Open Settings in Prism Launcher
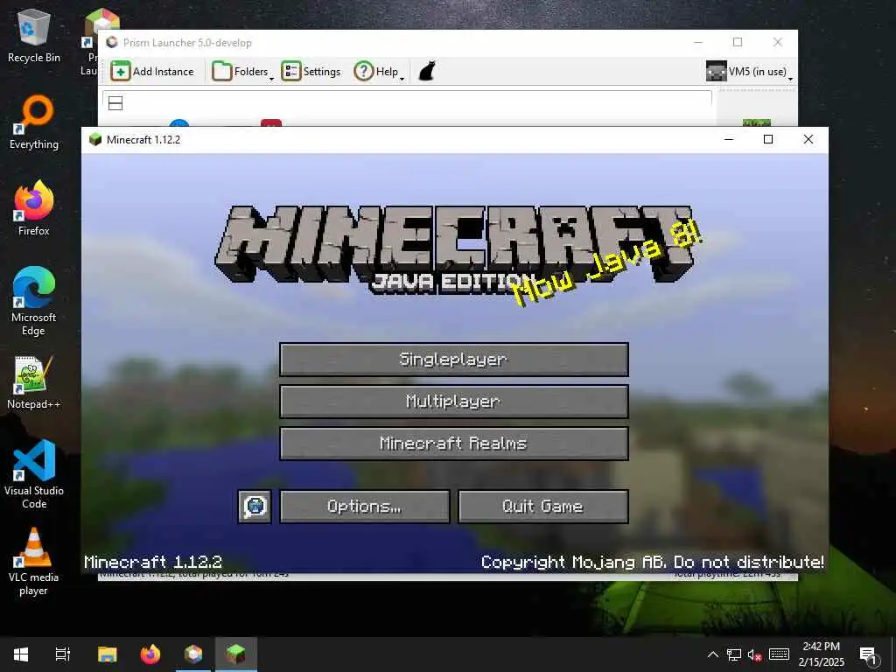This screenshot has height=672, width=896. point(311,72)
